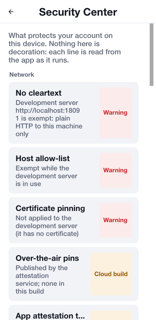
Task: Select the scrollbar thumb on the right
Action: pos(152,55)
